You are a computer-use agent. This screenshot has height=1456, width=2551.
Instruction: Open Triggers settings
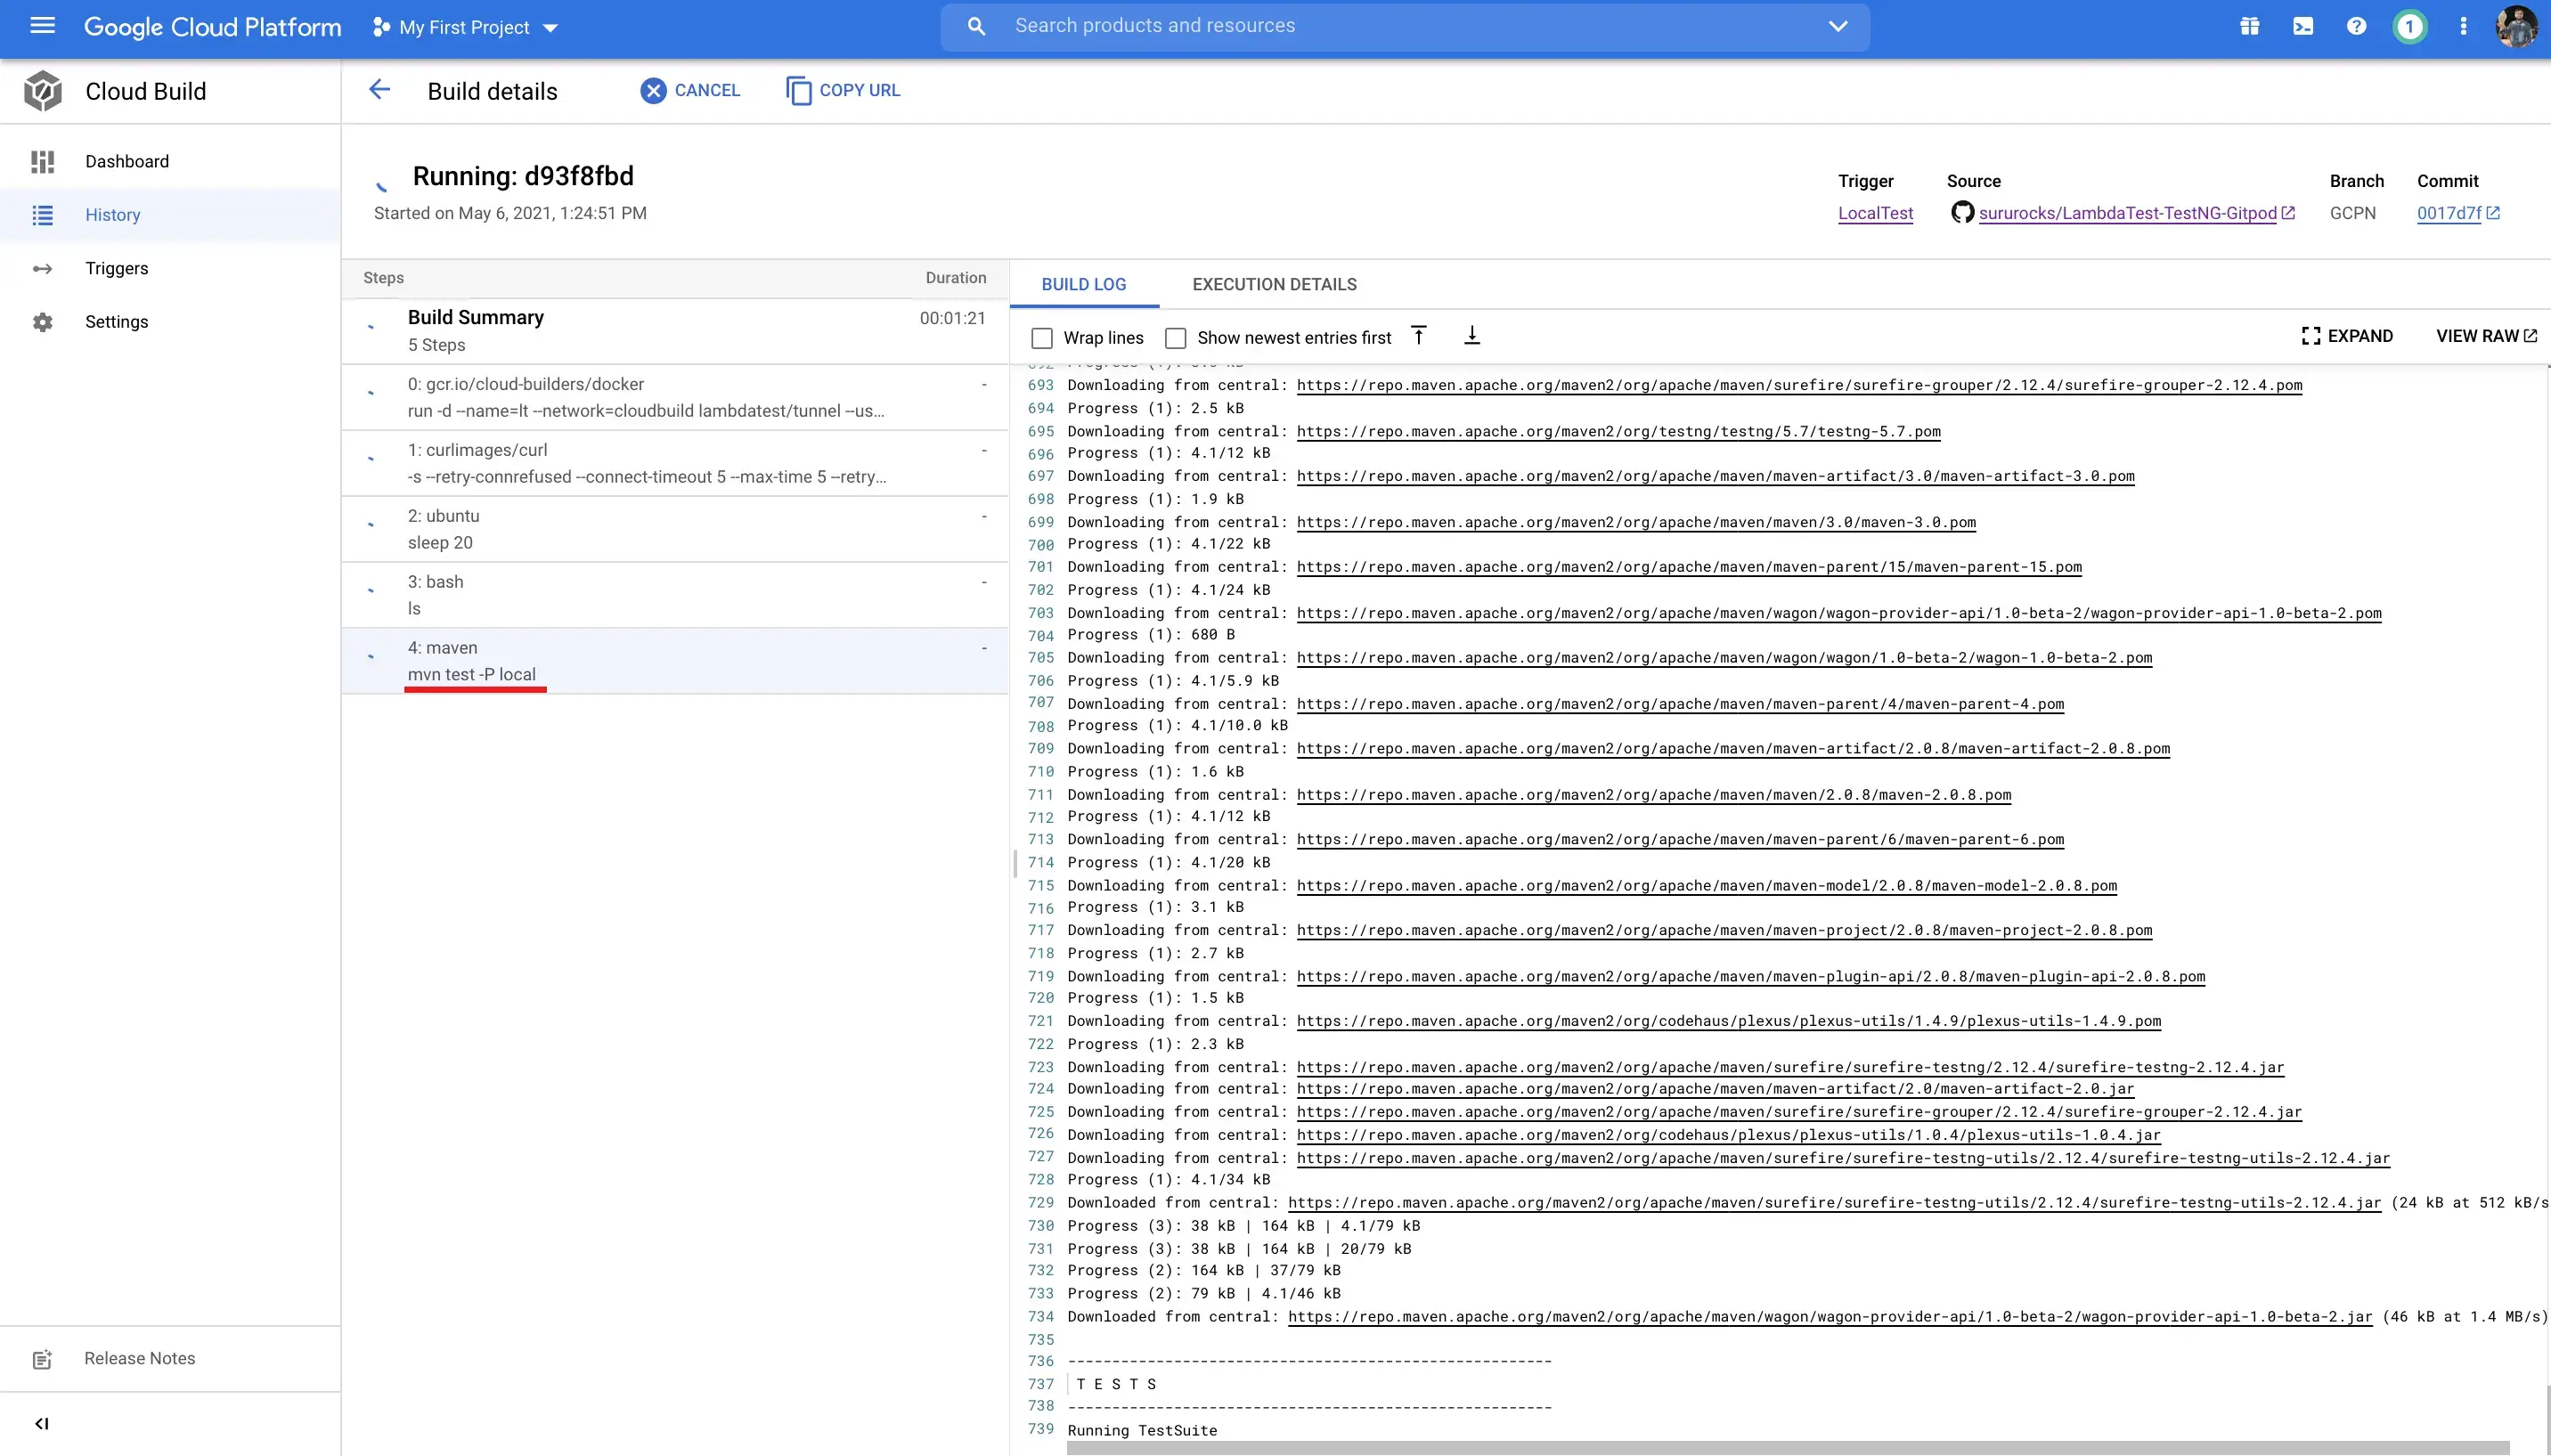(x=116, y=268)
